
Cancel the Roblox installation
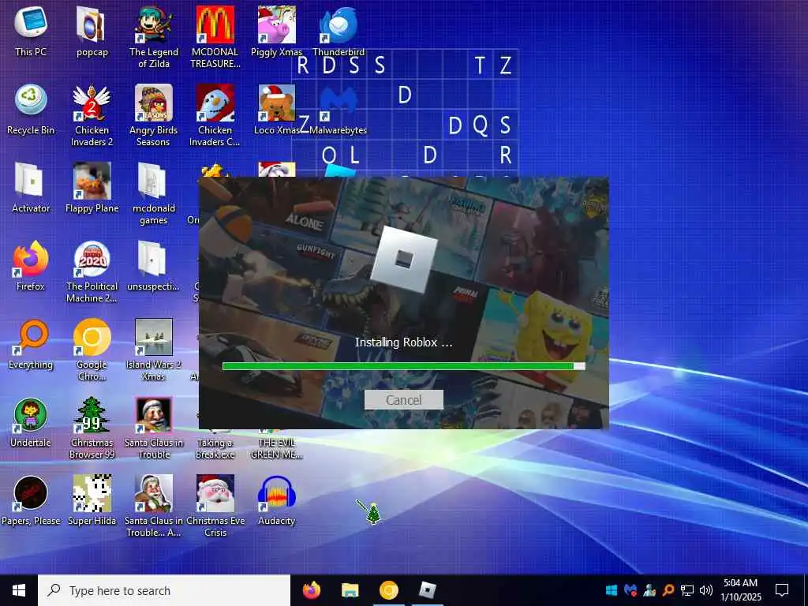(x=403, y=400)
